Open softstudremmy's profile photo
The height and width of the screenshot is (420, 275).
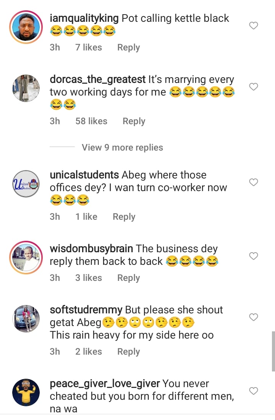coord(26,319)
